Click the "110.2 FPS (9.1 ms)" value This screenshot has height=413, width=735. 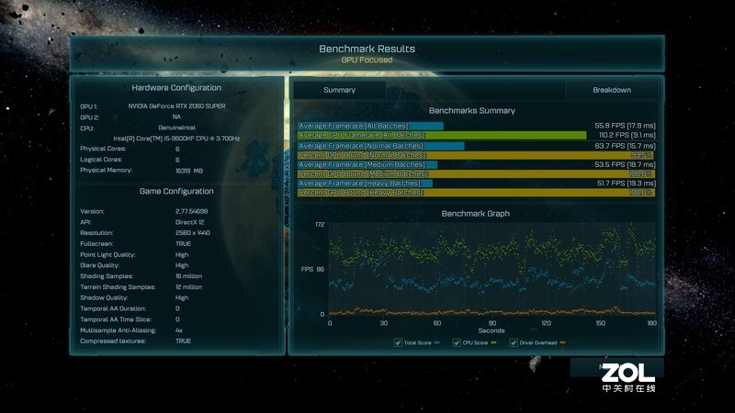(627, 135)
